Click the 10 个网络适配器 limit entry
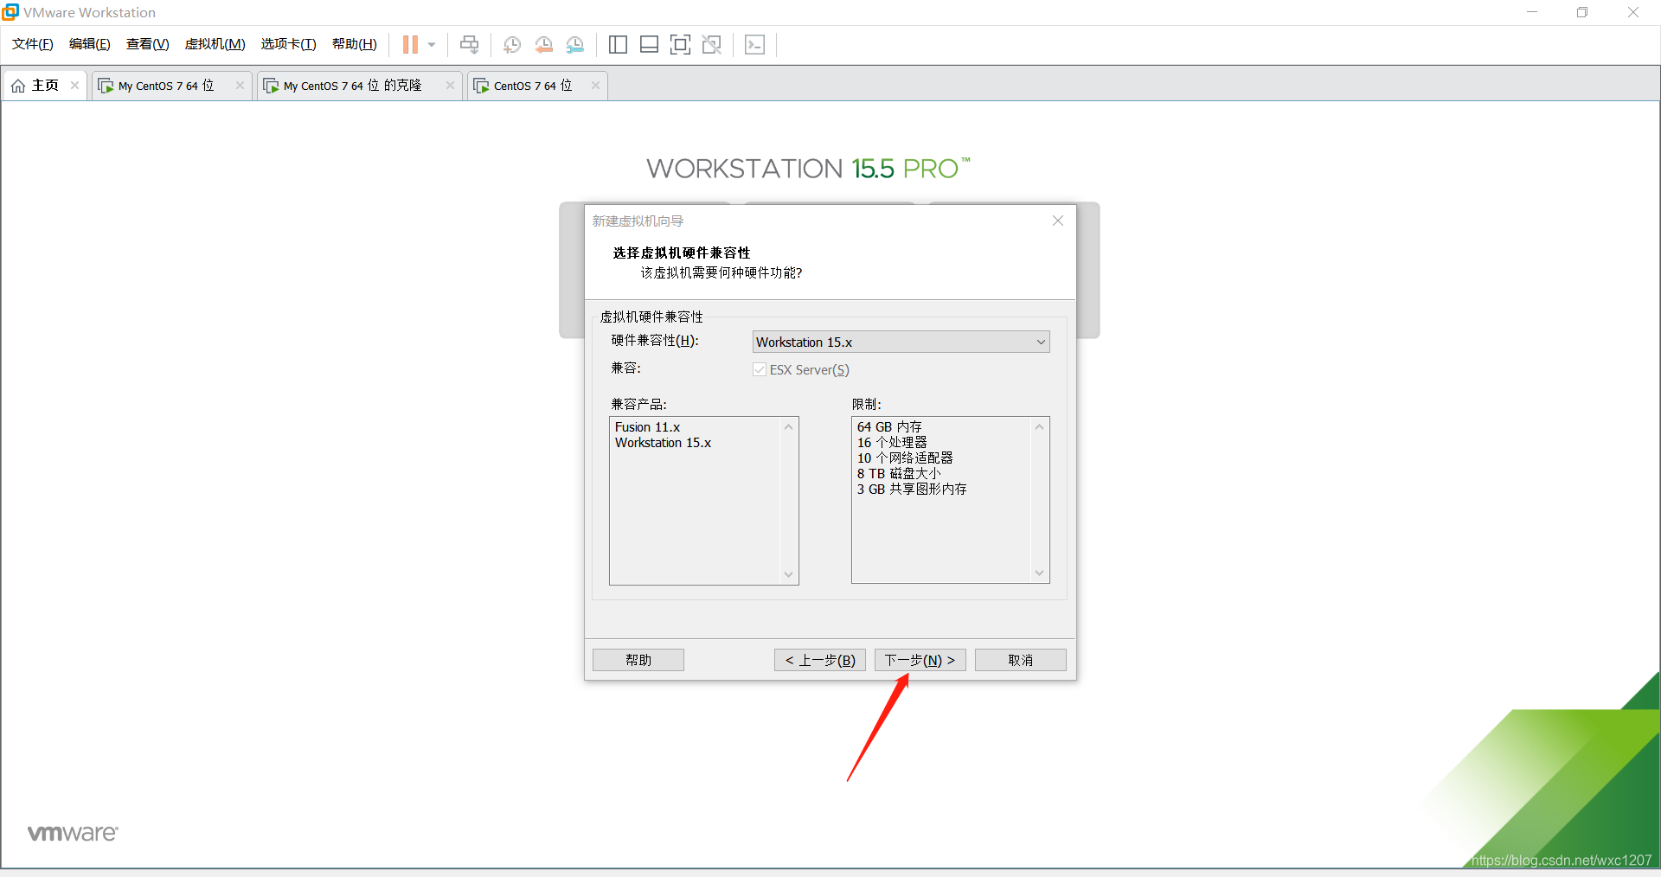The width and height of the screenshot is (1661, 877). pos(905,458)
